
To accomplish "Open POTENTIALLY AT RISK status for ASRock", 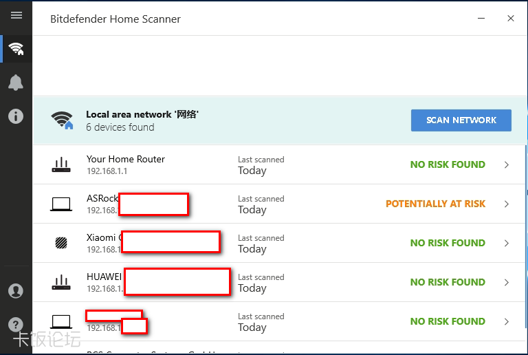I will [435, 204].
